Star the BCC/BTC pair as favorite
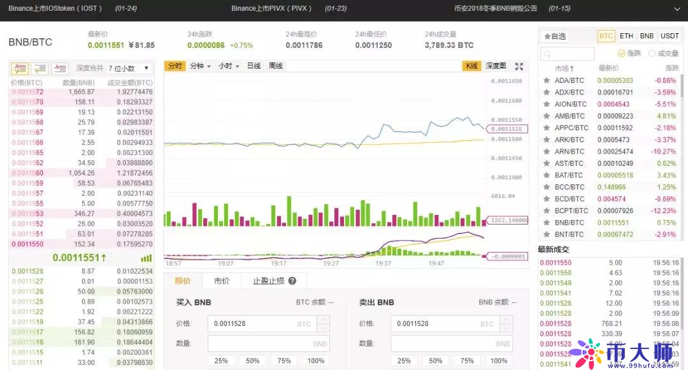 click(547, 187)
